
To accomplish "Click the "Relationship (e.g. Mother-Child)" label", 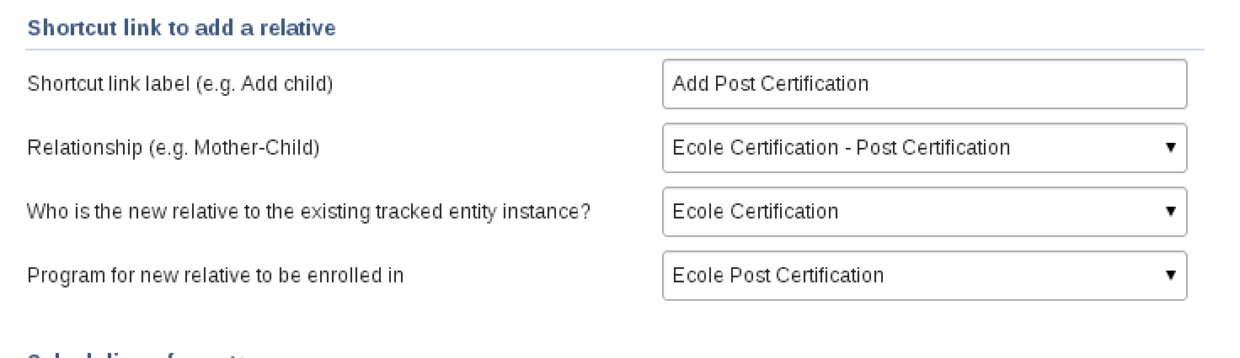I will point(173,148).
